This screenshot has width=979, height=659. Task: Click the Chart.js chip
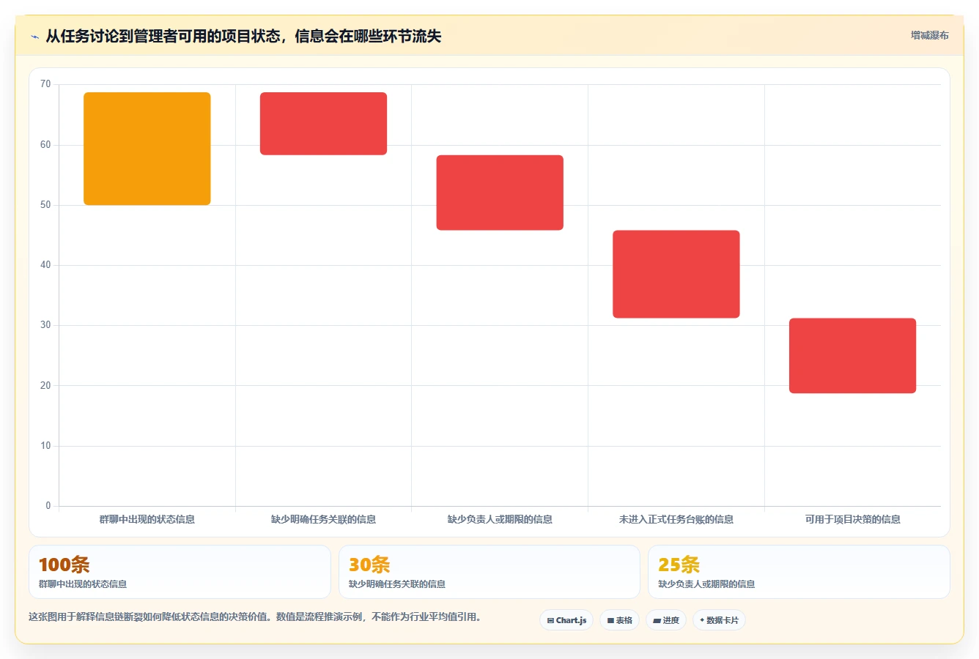coord(566,620)
